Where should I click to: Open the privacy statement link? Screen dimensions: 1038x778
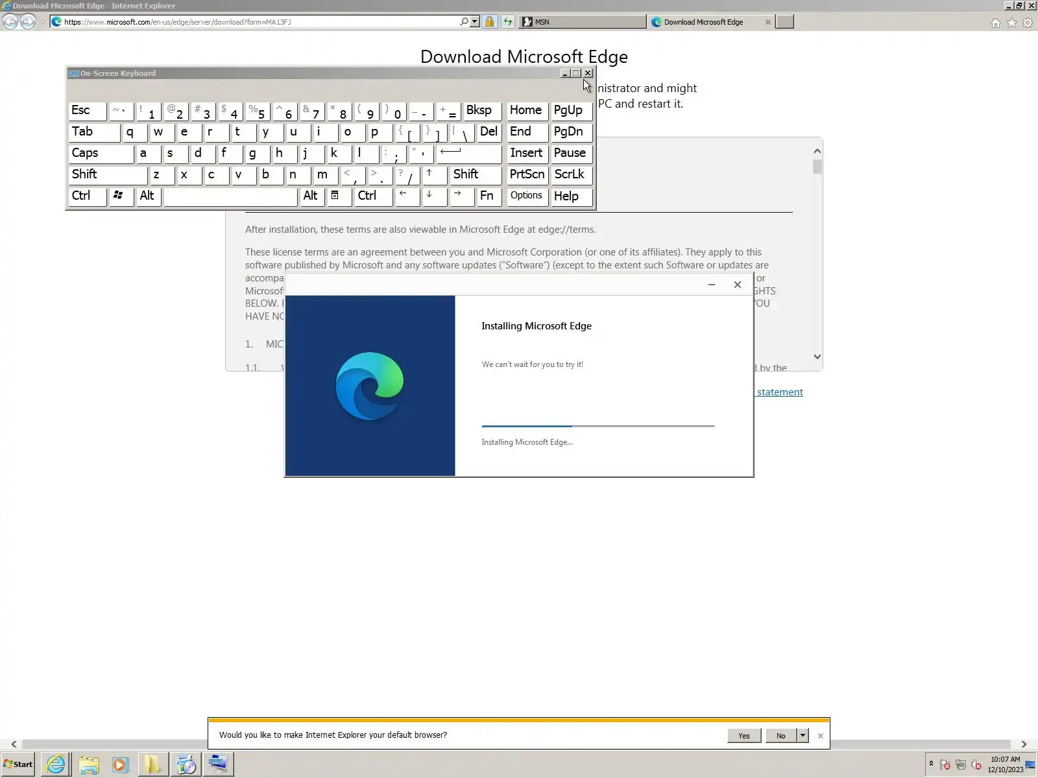(780, 392)
